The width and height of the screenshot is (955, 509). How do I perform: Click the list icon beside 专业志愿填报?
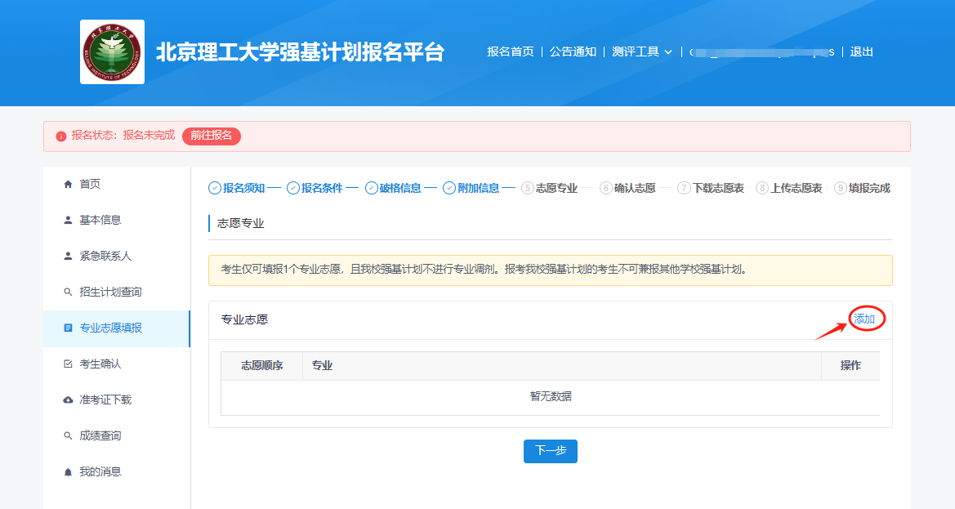pyautogui.click(x=69, y=328)
